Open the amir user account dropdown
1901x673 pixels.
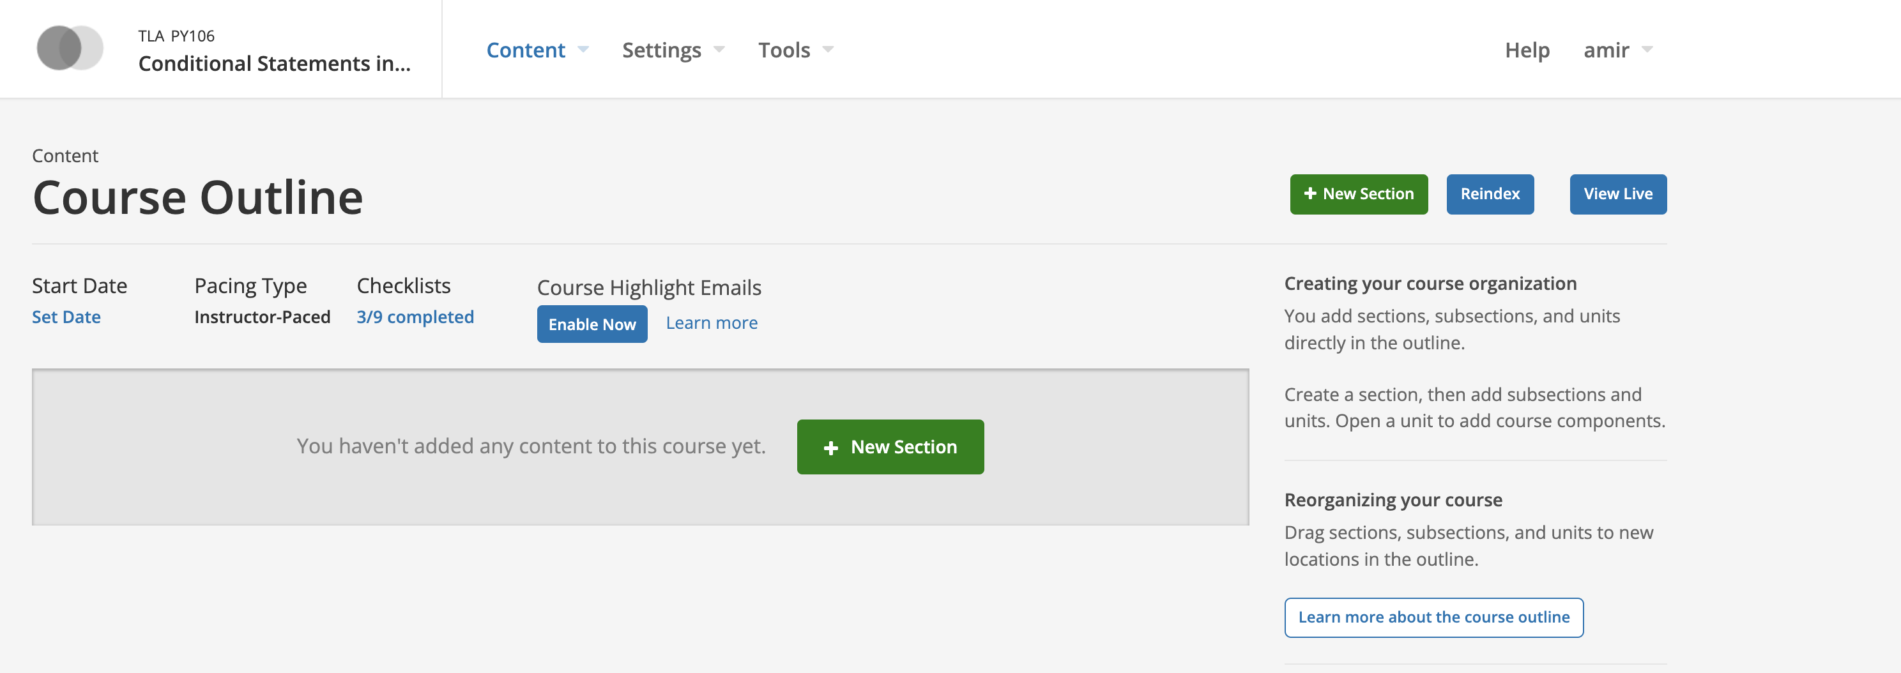(x=1619, y=50)
